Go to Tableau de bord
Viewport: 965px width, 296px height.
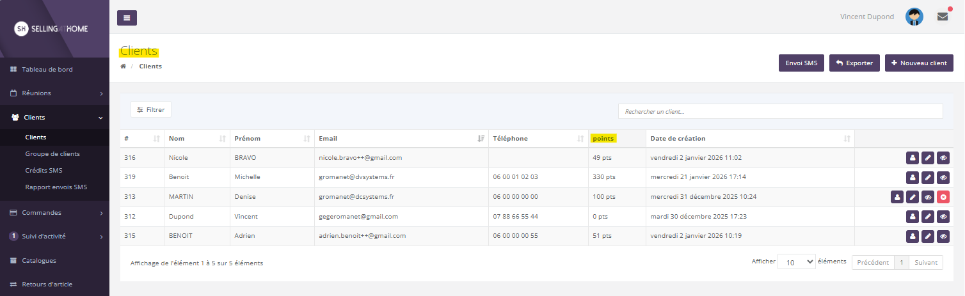coord(47,69)
